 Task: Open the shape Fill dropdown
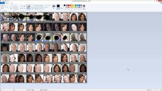[x=47, y=7]
